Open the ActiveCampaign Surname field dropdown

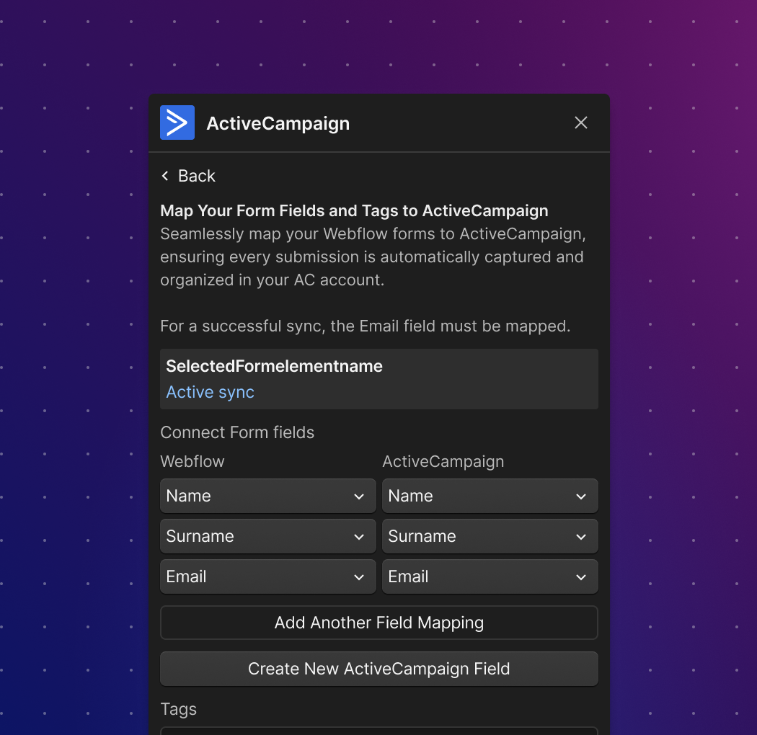(x=490, y=536)
